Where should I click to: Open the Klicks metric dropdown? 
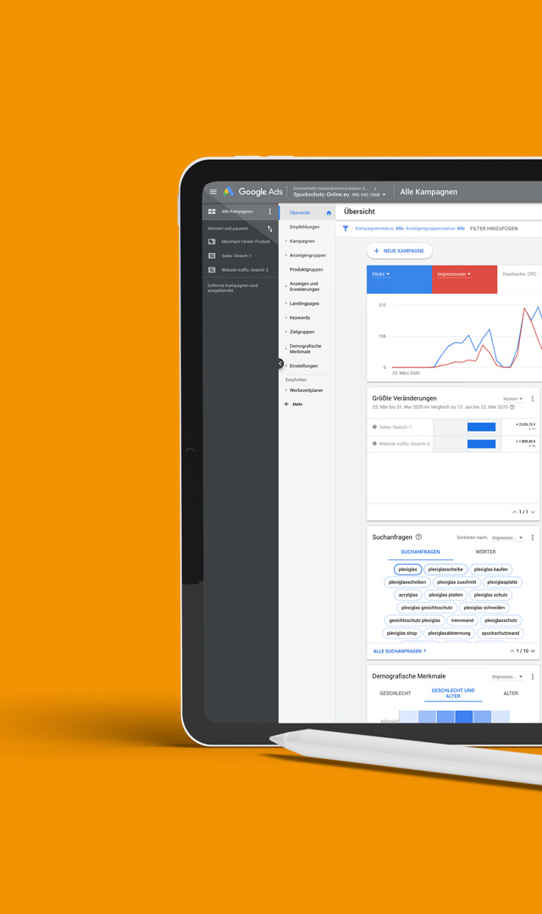point(381,274)
